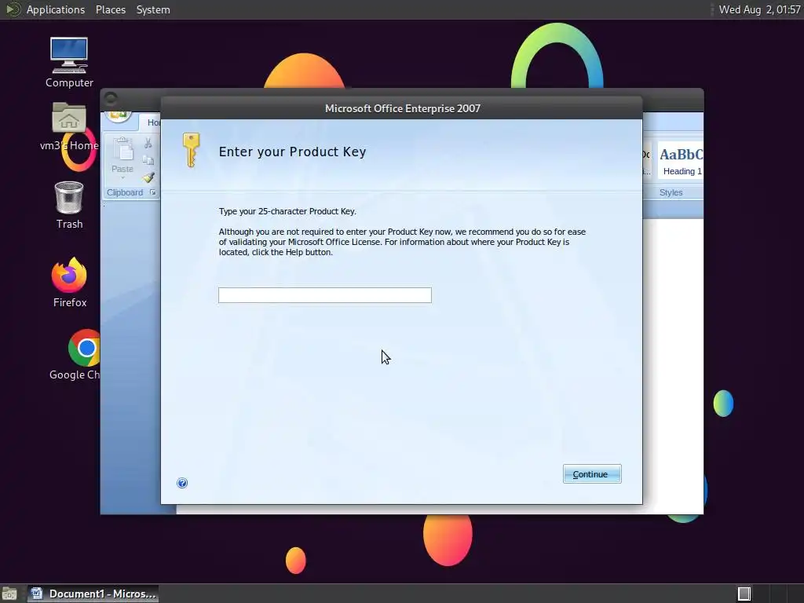Open the Applications menu in the top panel

pos(56,9)
